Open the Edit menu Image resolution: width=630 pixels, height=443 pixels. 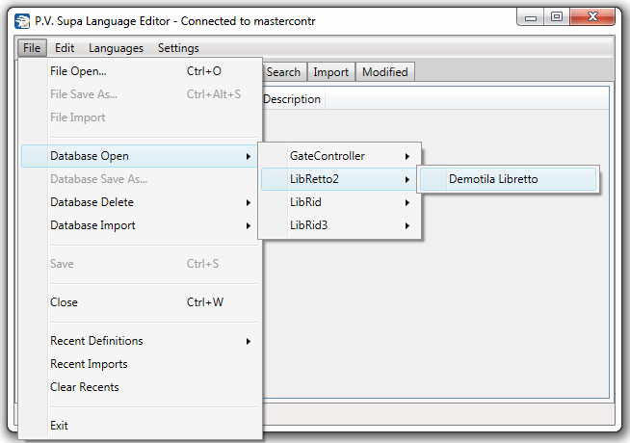click(x=65, y=48)
